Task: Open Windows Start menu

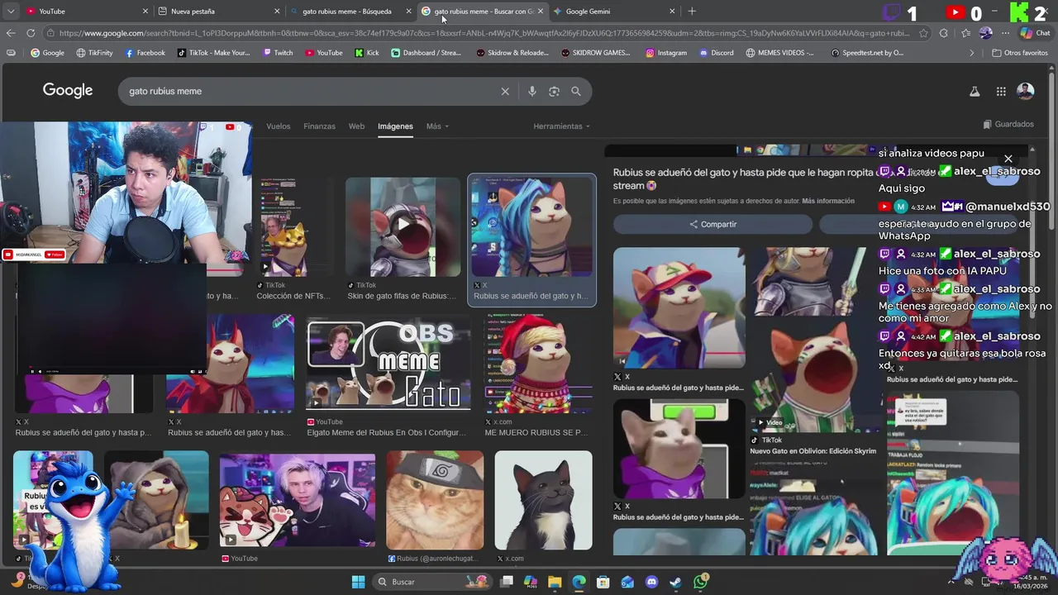Action: pyautogui.click(x=358, y=582)
